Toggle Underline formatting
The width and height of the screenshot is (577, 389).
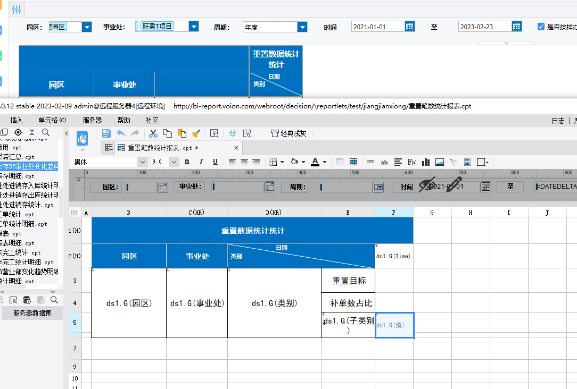[x=215, y=162]
